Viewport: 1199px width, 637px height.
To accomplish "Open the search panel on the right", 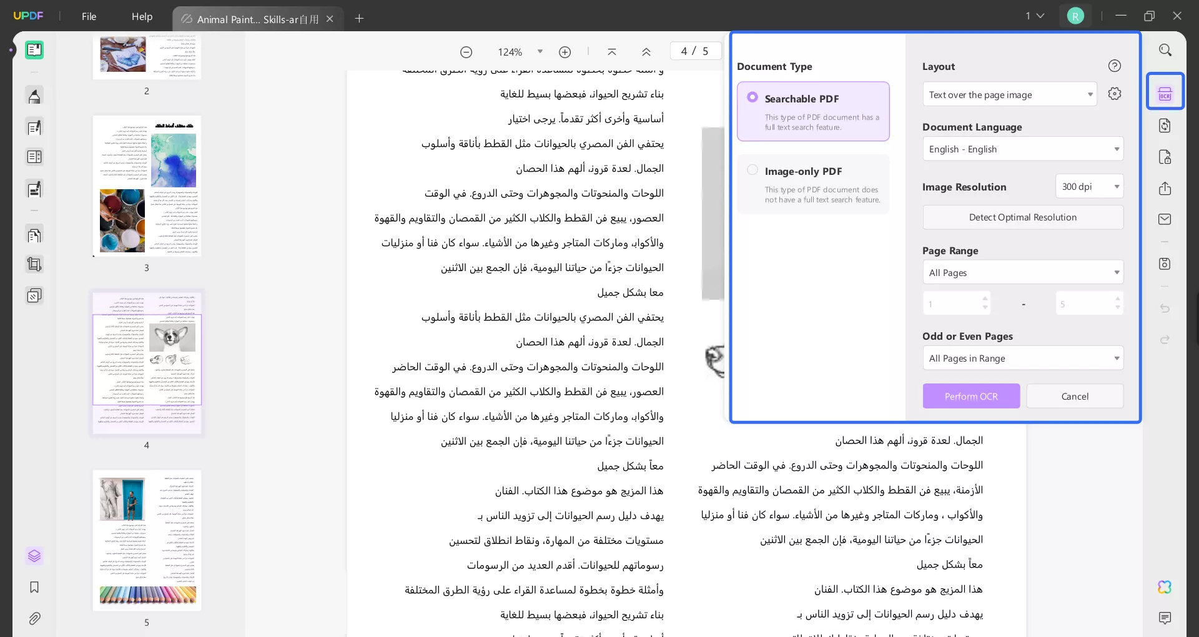I will tap(1165, 49).
